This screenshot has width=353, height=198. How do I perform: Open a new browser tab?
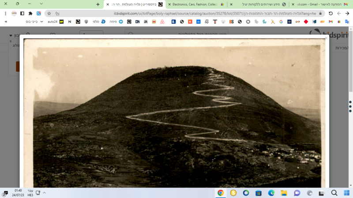98,4
